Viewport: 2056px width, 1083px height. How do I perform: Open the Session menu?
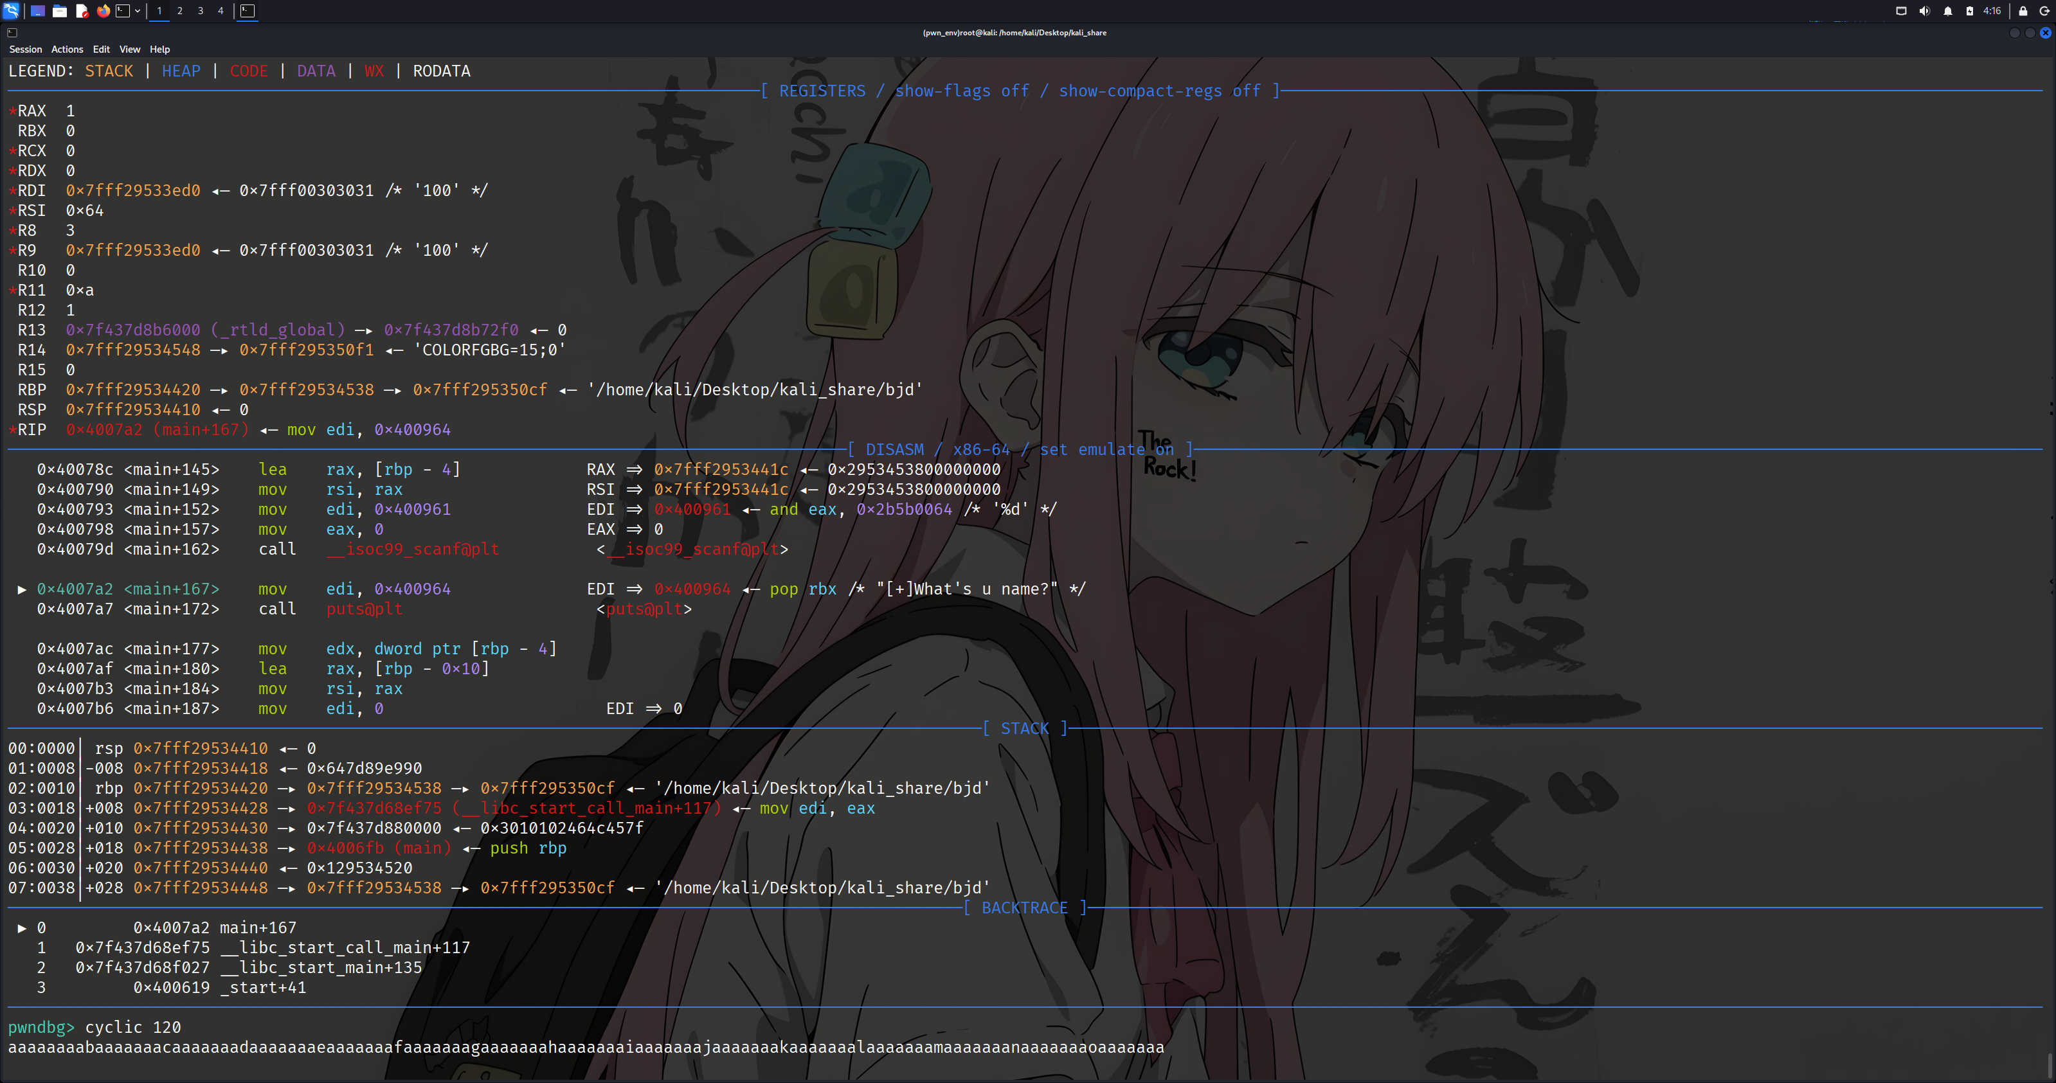[26, 49]
